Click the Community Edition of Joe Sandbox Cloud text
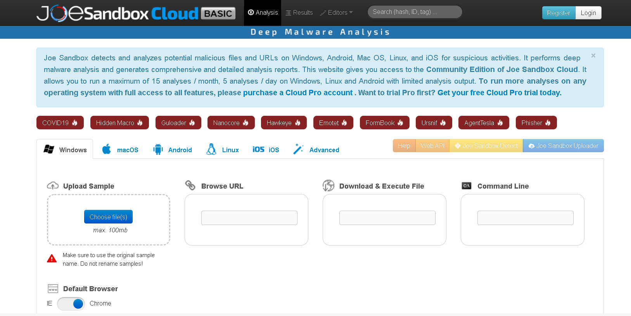Viewport: 631px width, 316px height. (x=502, y=70)
